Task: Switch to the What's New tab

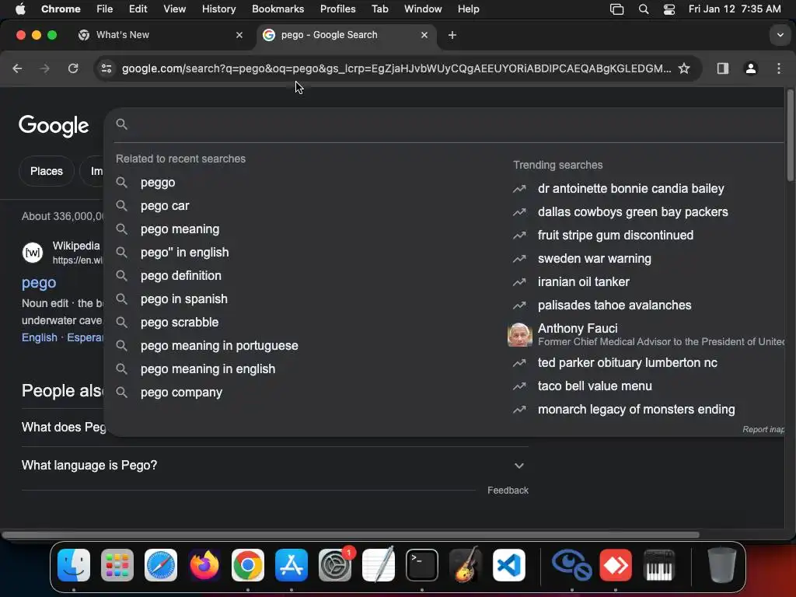Action: tap(162, 35)
